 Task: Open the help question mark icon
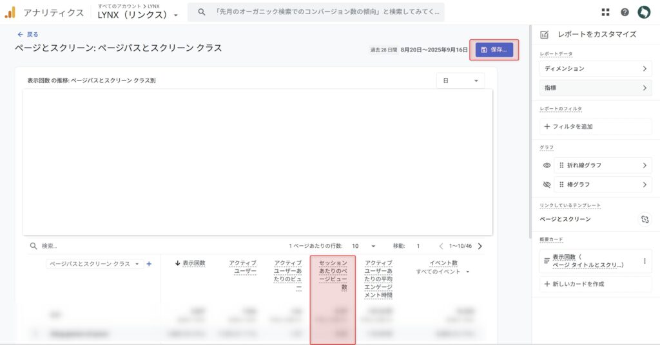coord(625,12)
